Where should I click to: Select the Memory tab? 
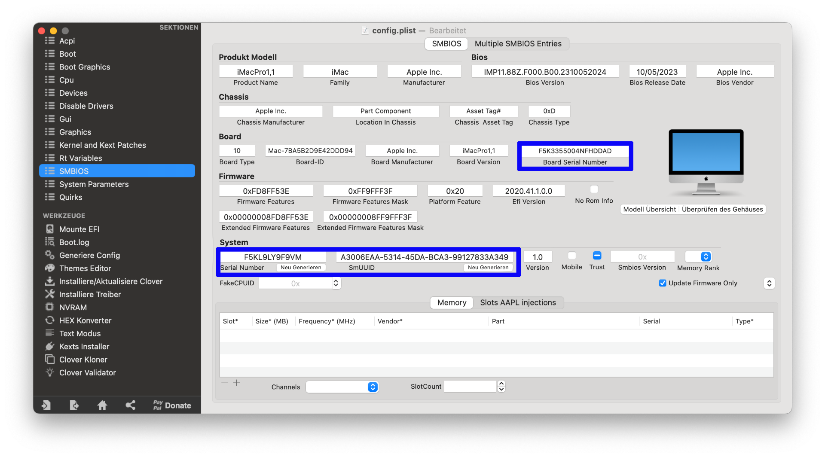[x=452, y=303]
